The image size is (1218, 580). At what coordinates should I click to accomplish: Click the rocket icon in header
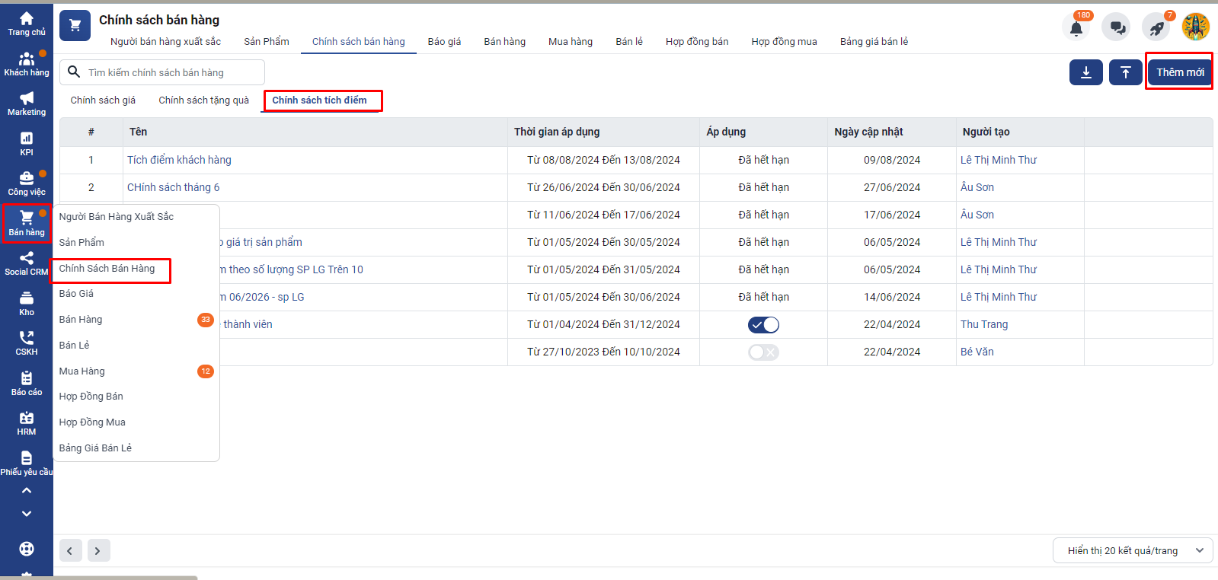1156,28
